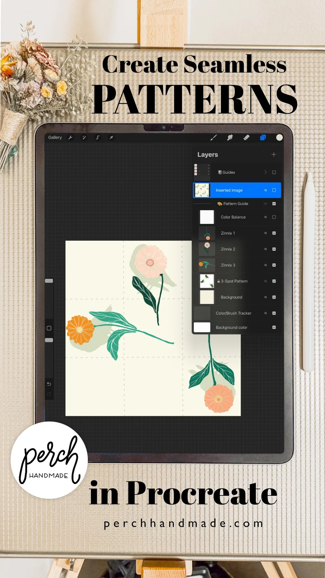325x578 pixels.
Task: Click the brush size slider handle
Action: click(x=49, y=281)
